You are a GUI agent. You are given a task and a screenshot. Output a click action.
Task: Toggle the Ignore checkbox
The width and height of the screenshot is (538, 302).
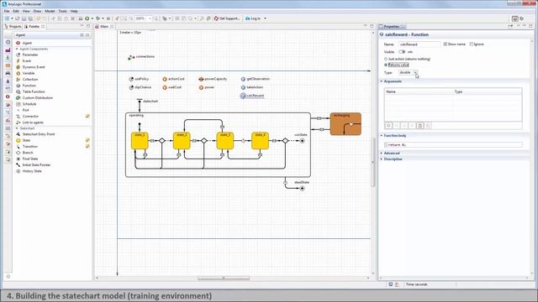click(472, 44)
